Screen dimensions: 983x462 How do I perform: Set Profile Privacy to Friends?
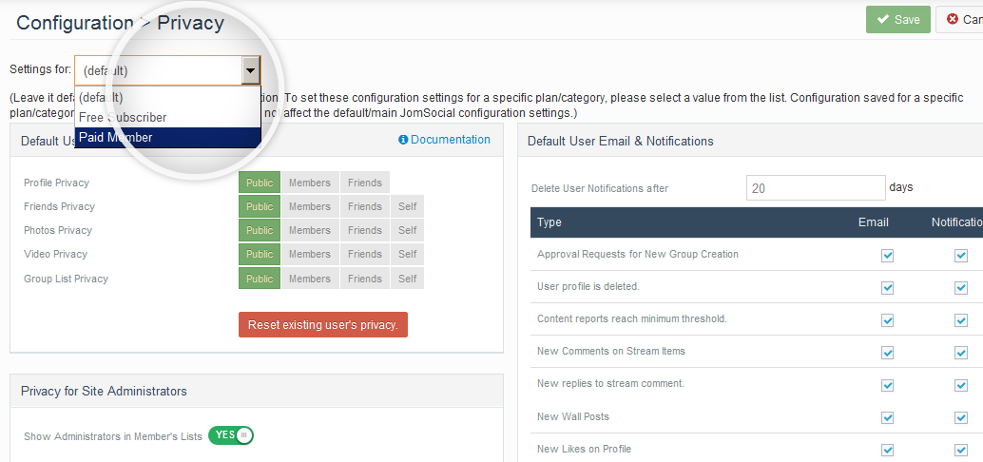tap(364, 183)
